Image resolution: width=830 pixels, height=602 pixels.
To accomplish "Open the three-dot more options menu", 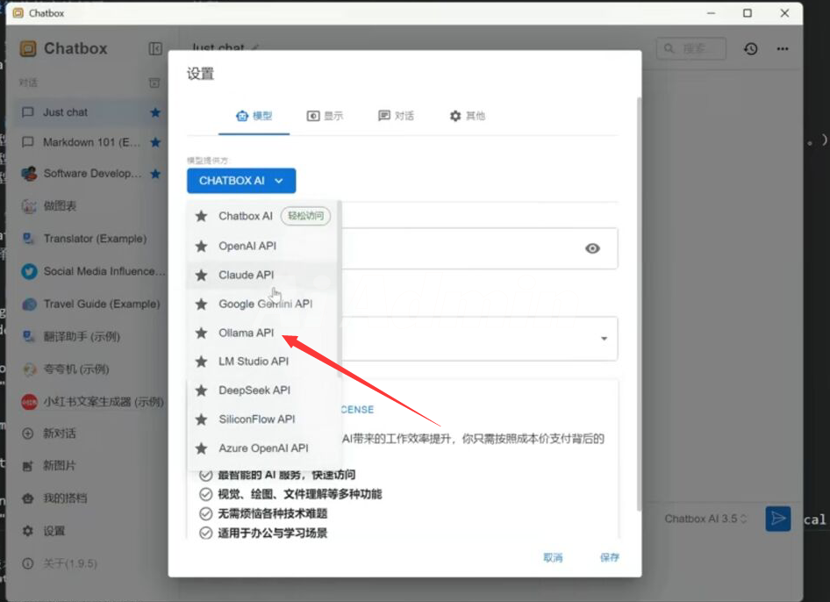I will (783, 48).
